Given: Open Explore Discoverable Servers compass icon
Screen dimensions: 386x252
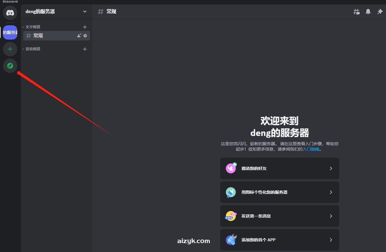Looking at the screenshot, I should 10,66.
